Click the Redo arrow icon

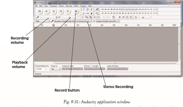click(108, 17)
